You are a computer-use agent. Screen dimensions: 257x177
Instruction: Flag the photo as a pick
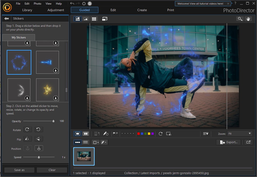point(113,134)
